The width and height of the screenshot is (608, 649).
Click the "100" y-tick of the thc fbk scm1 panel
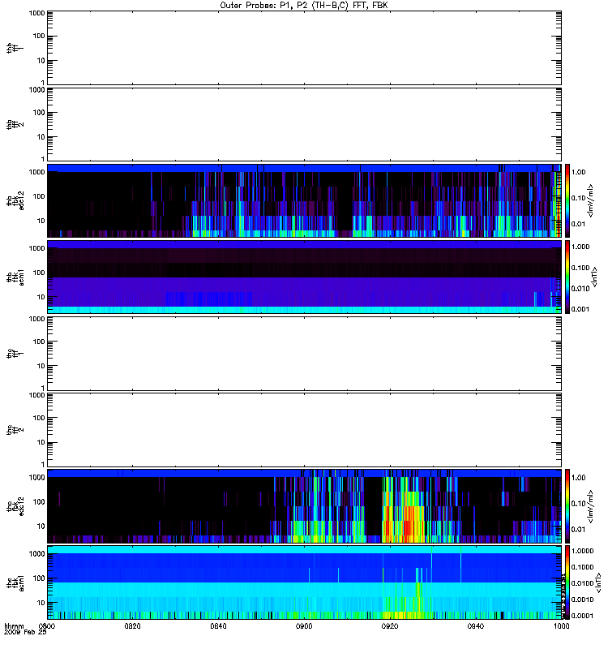(x=39, y=578)
